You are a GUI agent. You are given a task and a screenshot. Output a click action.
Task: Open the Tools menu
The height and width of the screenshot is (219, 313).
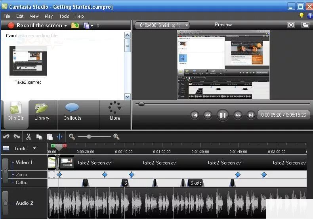click(64, 16)
